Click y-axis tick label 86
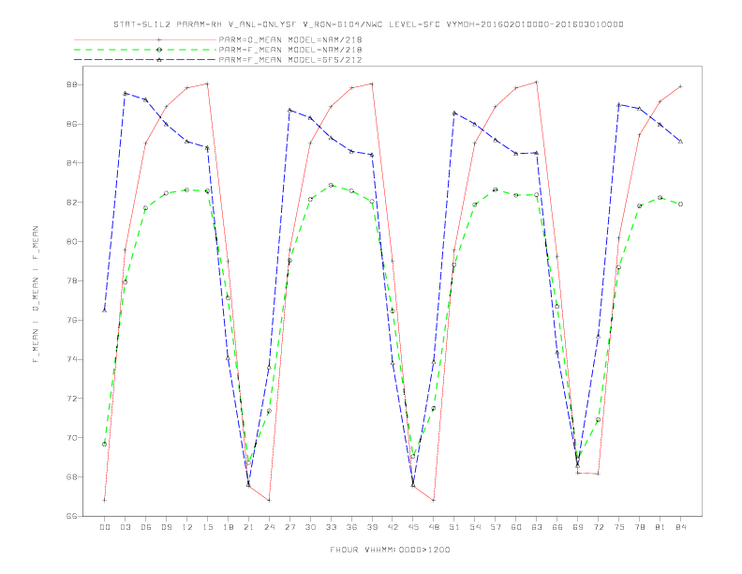Image resolution: width=742 pixels, height=574 pixels. point(71,124)
